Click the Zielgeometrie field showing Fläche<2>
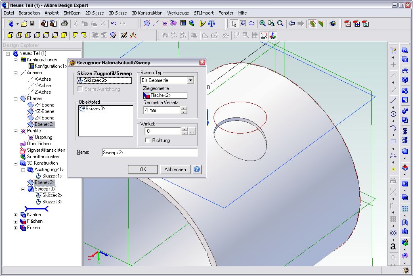The height and width of the screenshot is (276, 413). (165, 95)
